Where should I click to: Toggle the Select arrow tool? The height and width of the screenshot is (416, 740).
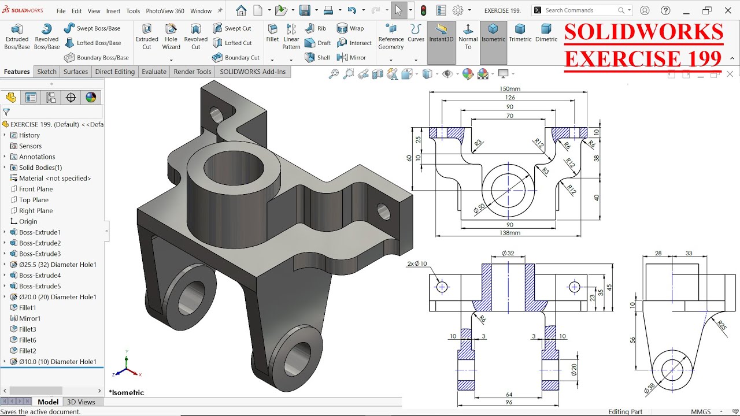click(398, 10)
